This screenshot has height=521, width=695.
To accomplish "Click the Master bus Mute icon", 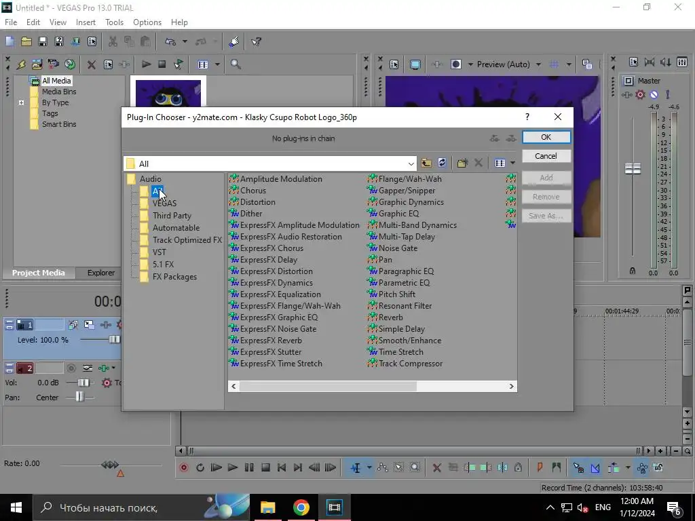I will click(654, 94).
